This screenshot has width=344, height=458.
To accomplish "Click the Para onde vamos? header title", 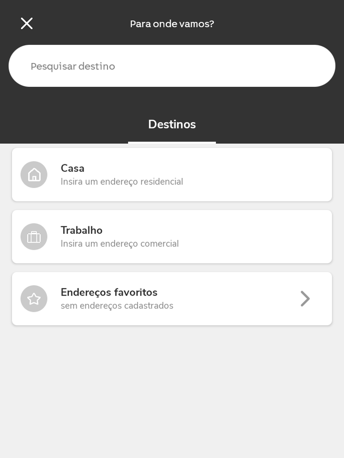I will pos(172,23).
